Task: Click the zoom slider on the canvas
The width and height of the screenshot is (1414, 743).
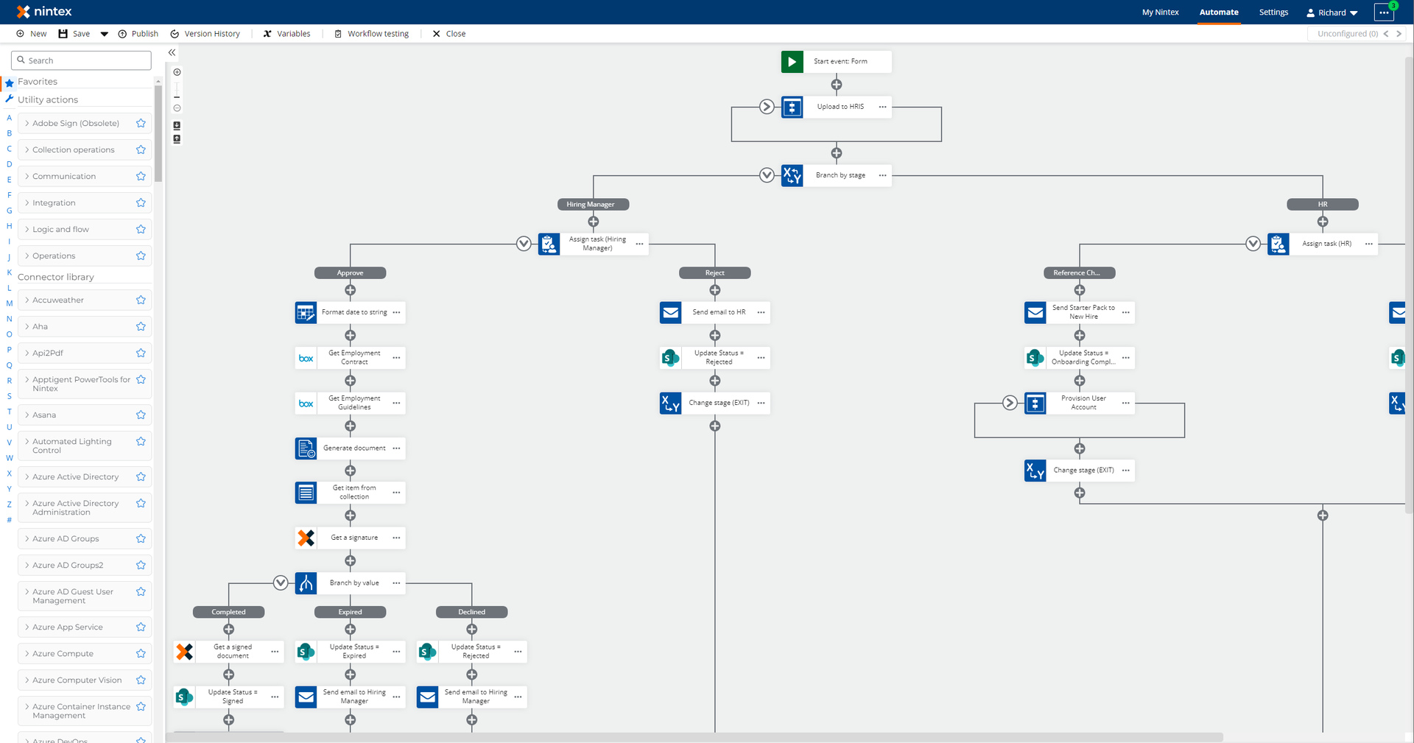Action: pos(177,91)
